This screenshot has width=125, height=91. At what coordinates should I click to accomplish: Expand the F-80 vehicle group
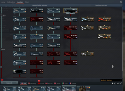pos(20,54)
